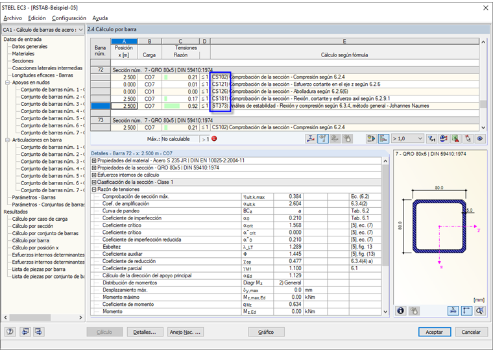The height and width of the screenshot is (352, 493).
Task: Expand Propiedades del material row
Action: [93, 160]
